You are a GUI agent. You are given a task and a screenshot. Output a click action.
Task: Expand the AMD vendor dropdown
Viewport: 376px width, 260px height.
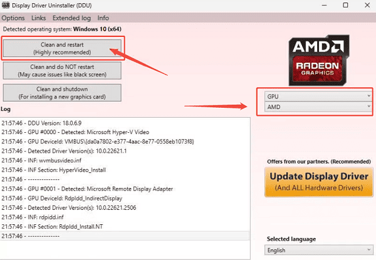tap(318, 107)
